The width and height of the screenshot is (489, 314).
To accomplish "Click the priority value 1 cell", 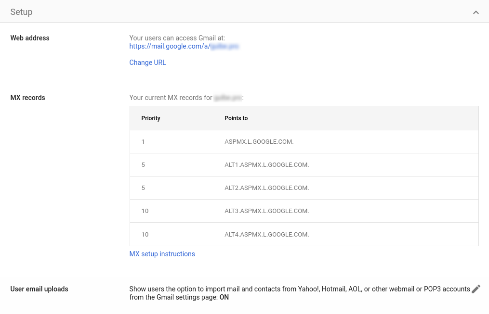I will pyautogui.click(x=143, y=141).
